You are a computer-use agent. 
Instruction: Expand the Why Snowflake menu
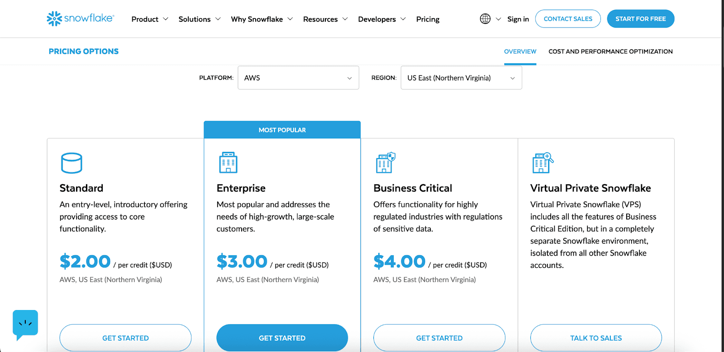[x=262, y=19]
